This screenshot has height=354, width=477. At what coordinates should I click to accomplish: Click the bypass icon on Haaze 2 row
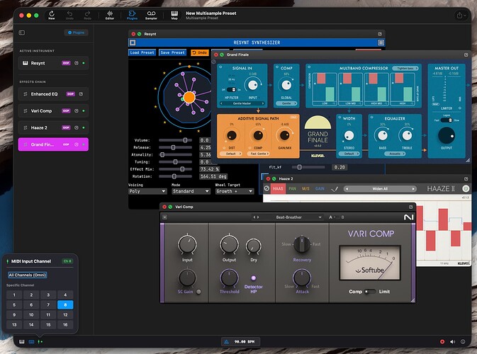pos(77,127)
